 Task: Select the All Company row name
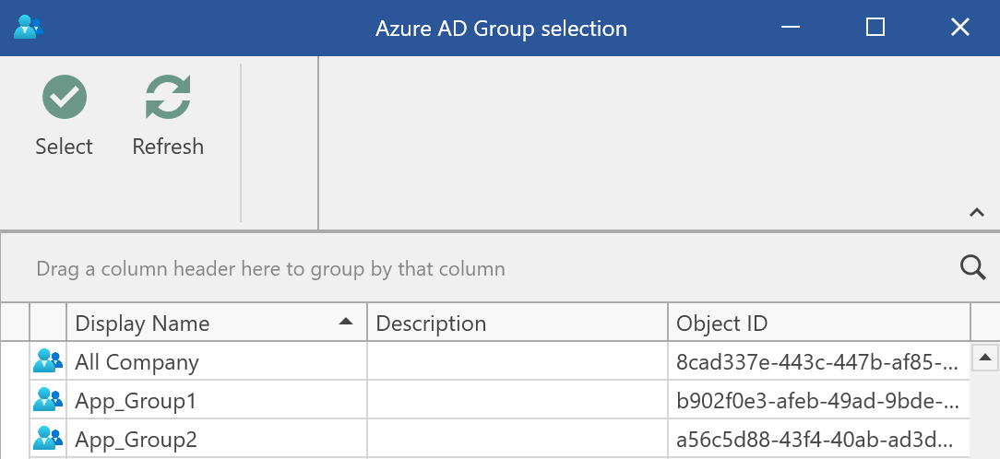click(137, 362)
